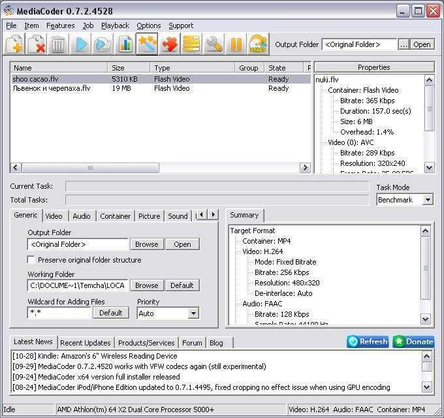
Task: Click the ellipsis browse button for Output Folder
Action: coord(404,44)
